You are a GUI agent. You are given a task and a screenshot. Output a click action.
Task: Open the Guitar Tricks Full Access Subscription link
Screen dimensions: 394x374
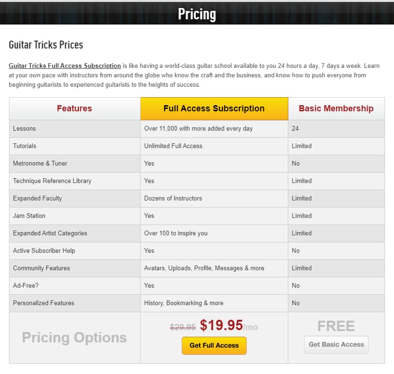tap(65, 66)
